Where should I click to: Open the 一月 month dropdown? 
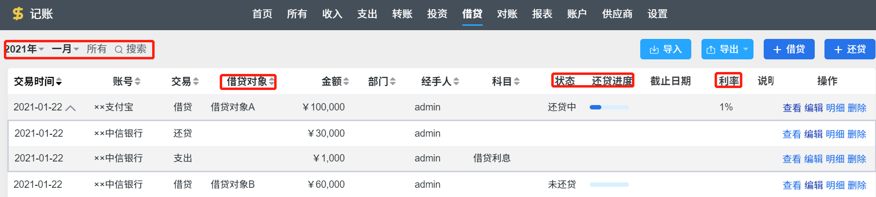point(65,49)
